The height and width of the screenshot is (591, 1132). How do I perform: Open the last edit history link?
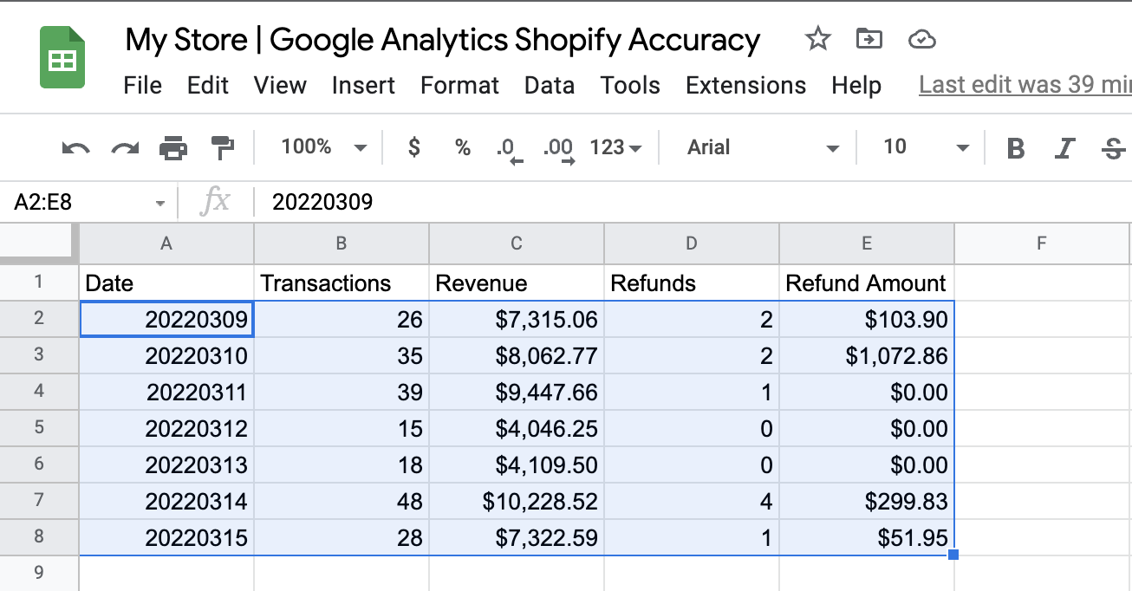tap(1025, 86)
